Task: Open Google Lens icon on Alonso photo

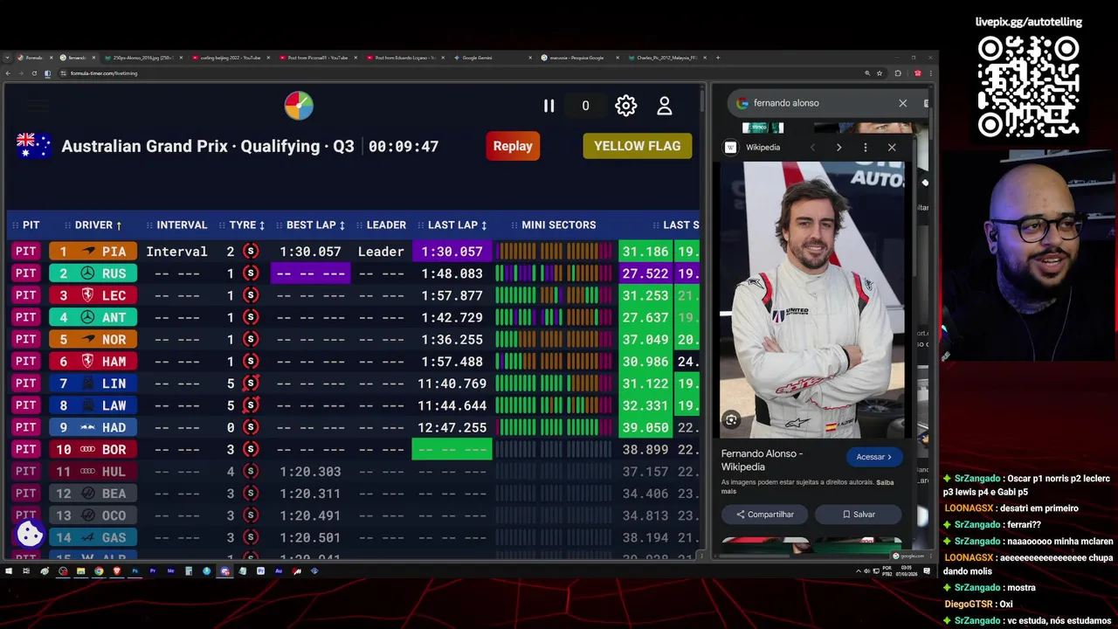Action: pyautogui.click(x=732, y=420)
